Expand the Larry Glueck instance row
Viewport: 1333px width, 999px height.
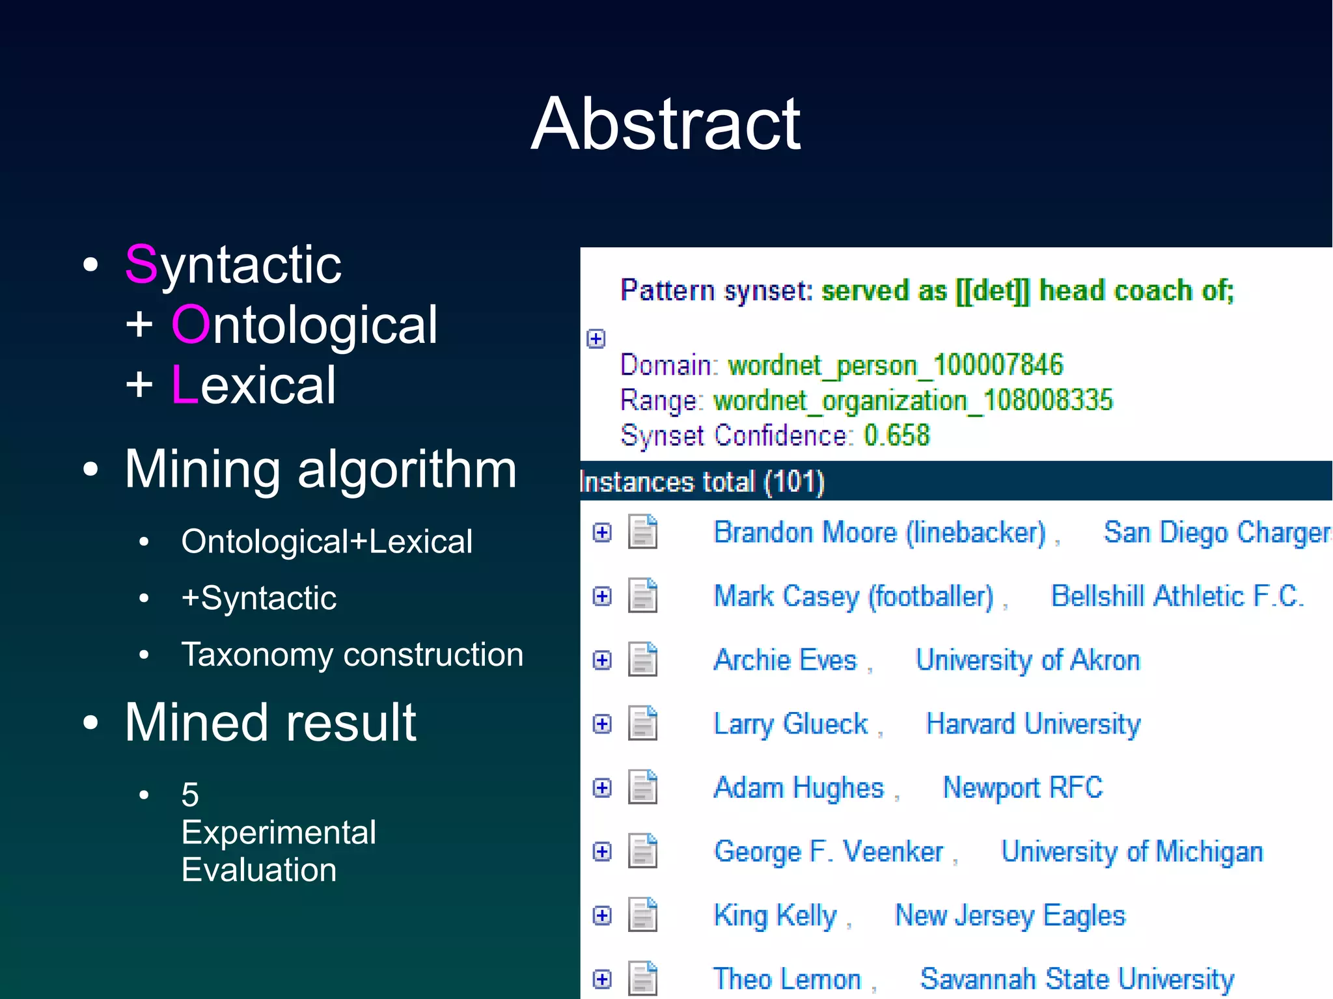[602, 724]
